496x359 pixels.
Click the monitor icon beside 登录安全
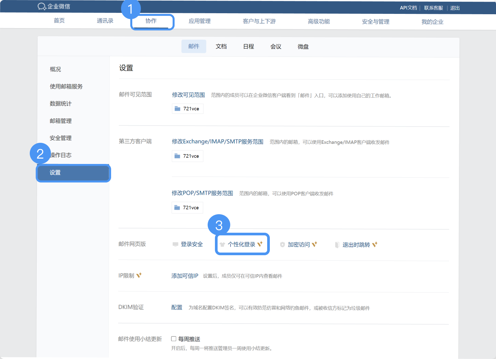coord(176,244)
